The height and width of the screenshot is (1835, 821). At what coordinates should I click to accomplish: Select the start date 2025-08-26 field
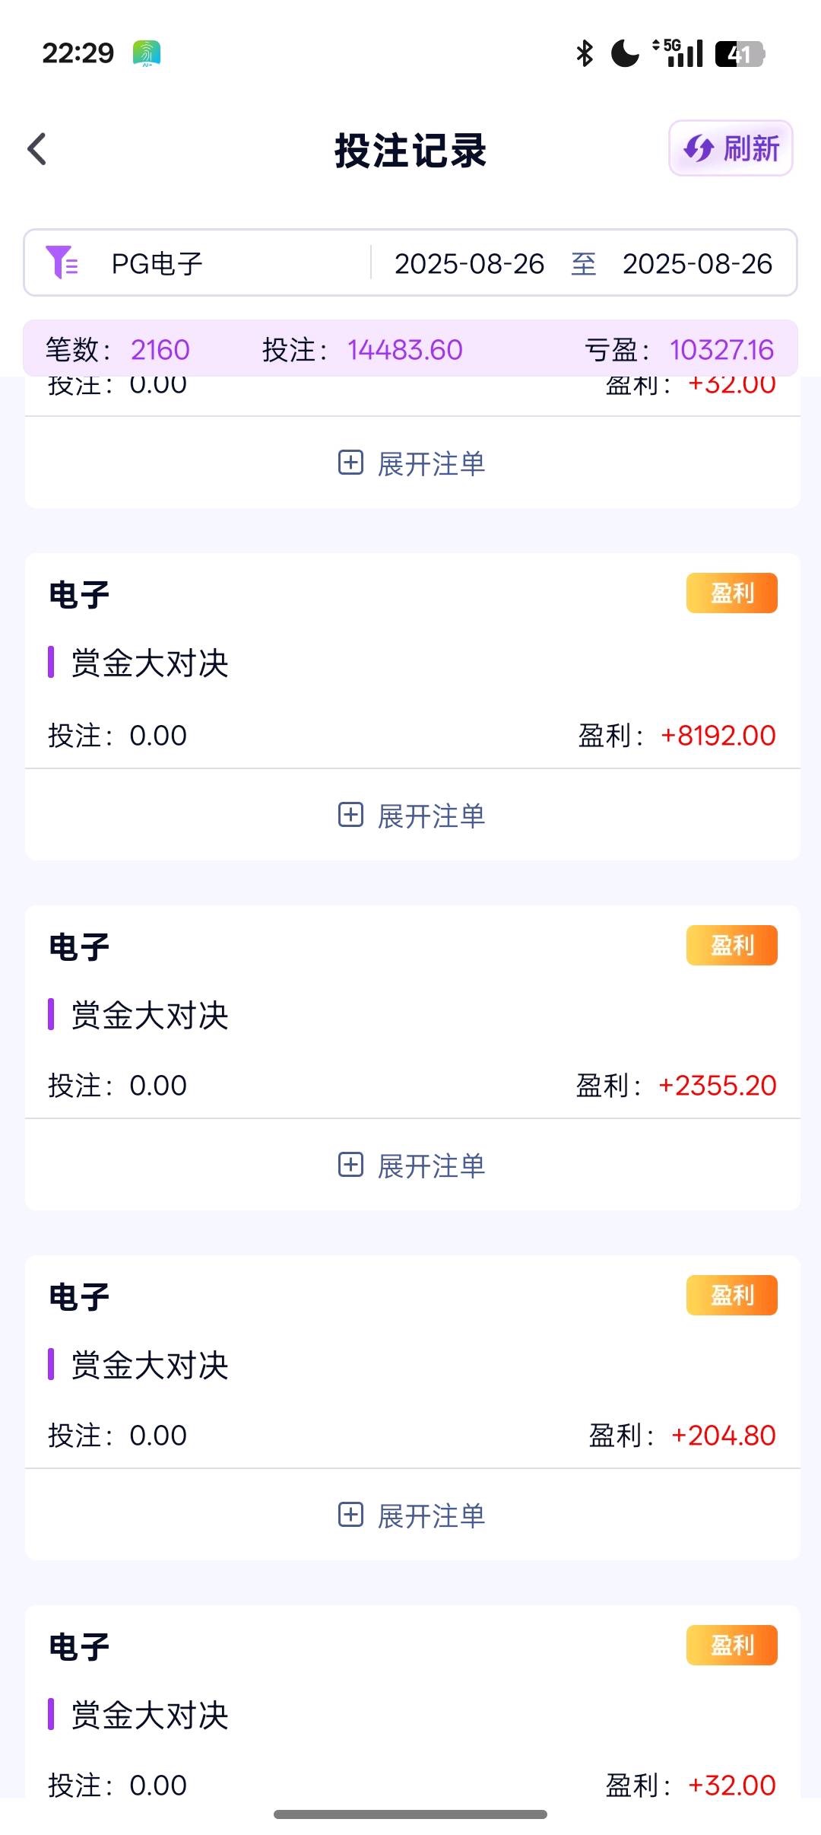(469, 264)
